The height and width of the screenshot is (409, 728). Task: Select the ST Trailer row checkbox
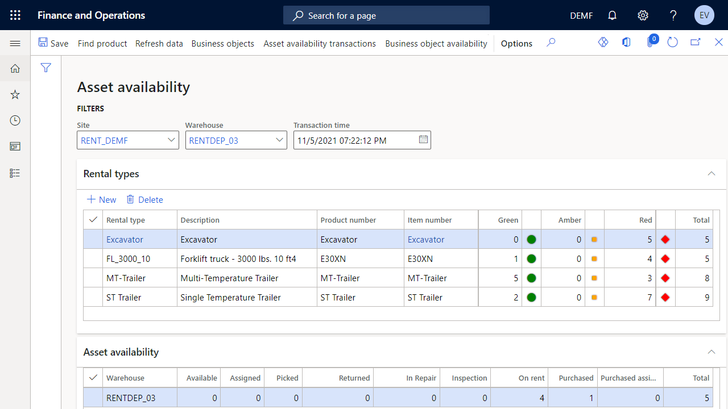click(93, 297)
